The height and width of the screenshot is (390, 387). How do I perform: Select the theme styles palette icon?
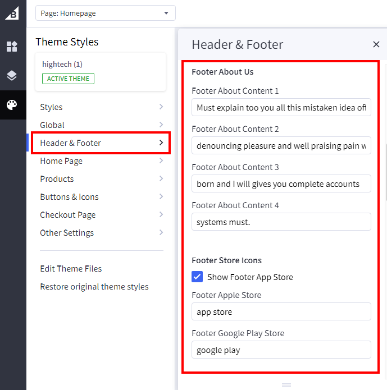click(x=12, y=105)
